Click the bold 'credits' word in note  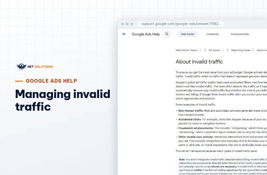tap(198, 170)
